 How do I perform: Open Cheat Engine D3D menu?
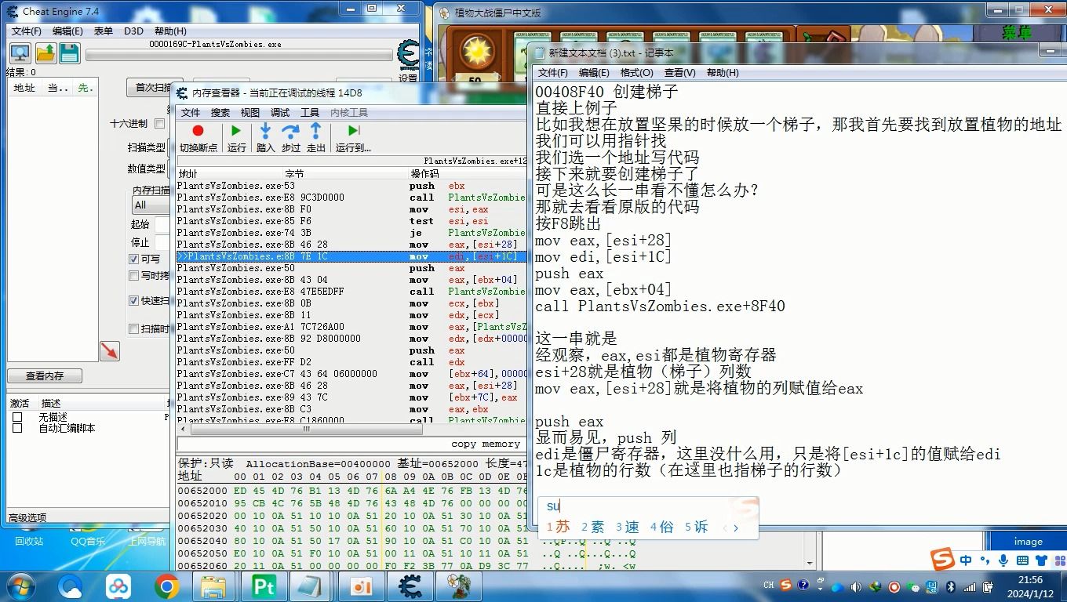point(133,31)
